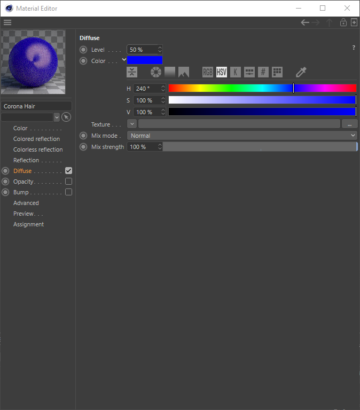Open the Color channel page
360x410 pixels.
tap(20, 128)
